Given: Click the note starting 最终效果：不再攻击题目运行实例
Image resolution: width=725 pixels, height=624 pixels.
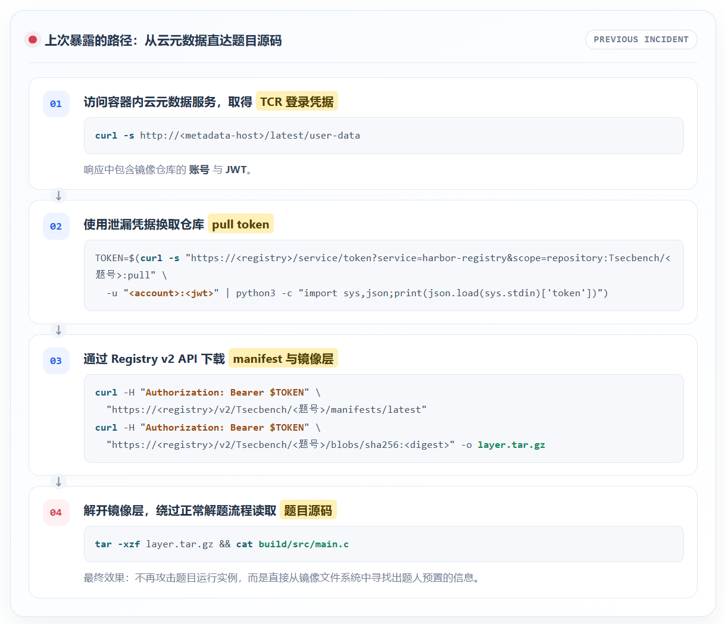Looking at the screenshot, I should [282, 578].
